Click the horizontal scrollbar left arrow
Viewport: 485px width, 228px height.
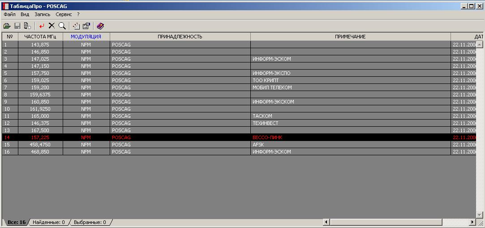click(326, 222)
